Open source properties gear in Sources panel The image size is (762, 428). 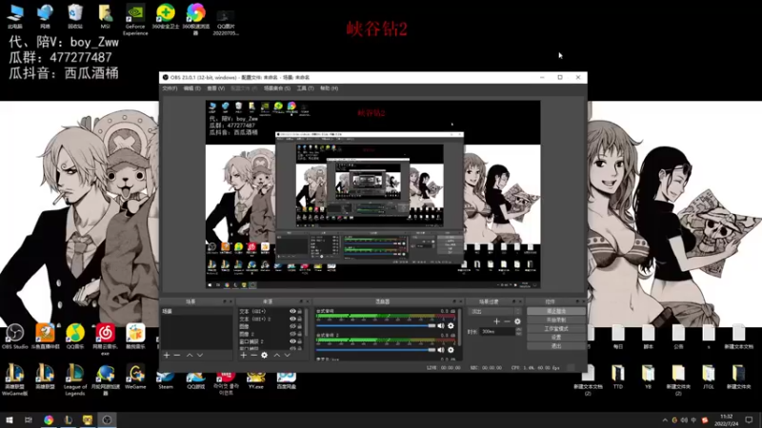coord(265,355)
